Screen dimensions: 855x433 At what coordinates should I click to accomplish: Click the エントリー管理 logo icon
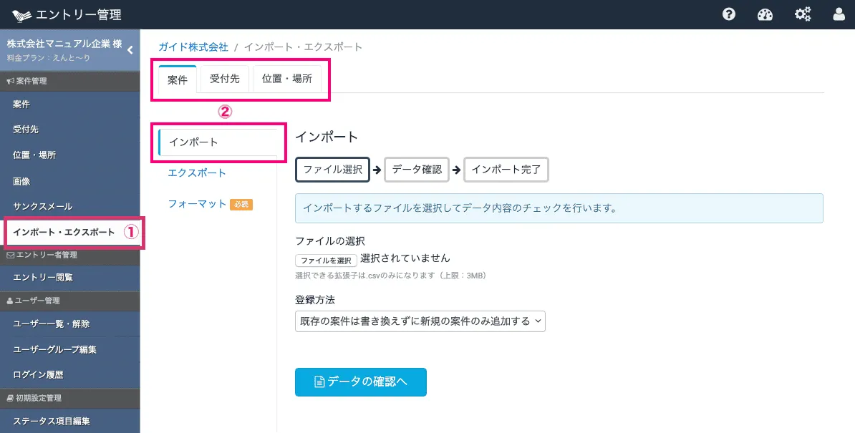point(22,15)
